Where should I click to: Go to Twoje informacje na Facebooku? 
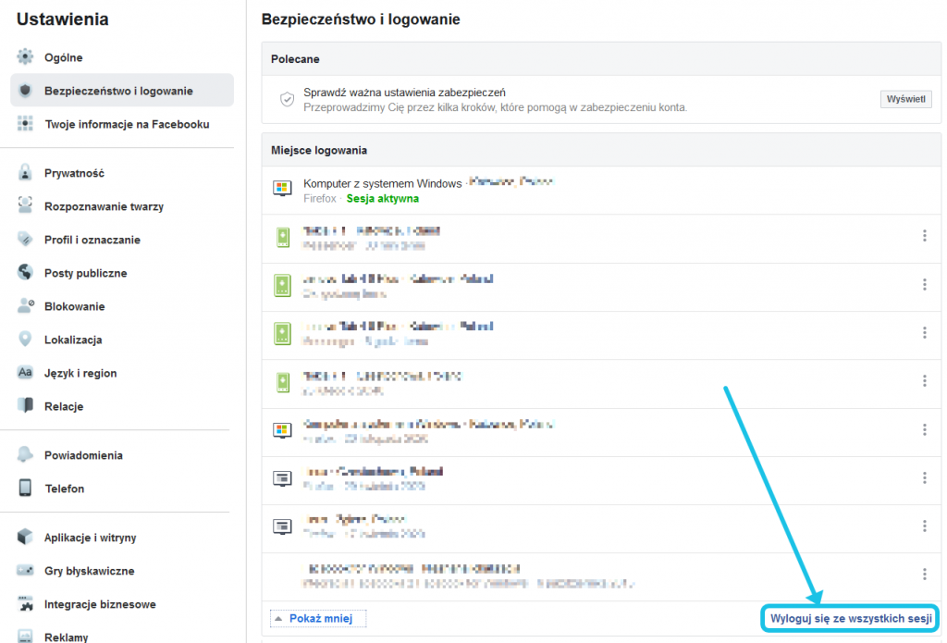click(127, 124)
